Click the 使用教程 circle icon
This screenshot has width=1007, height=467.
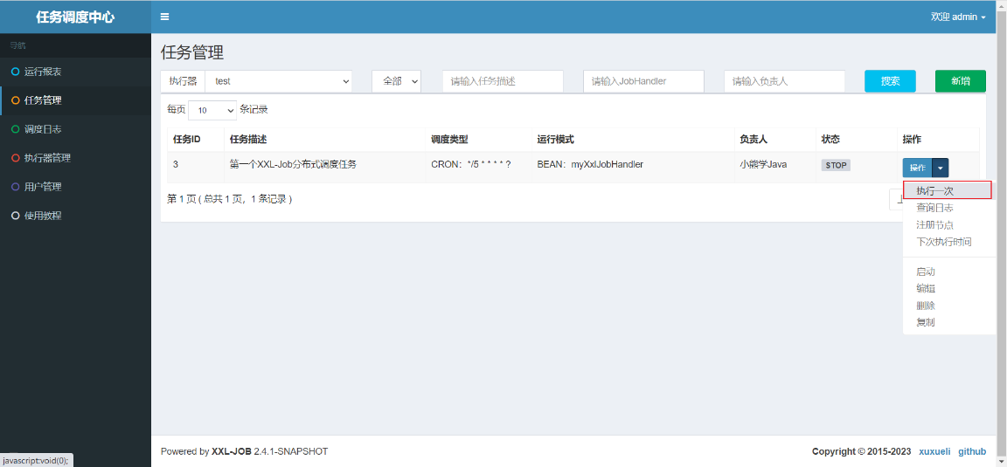[16, 216]
